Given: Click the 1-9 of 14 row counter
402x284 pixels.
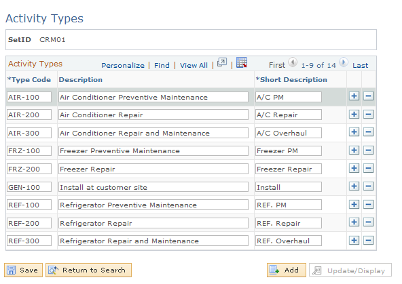Looking at the screenshot, I should pos(318,65).
